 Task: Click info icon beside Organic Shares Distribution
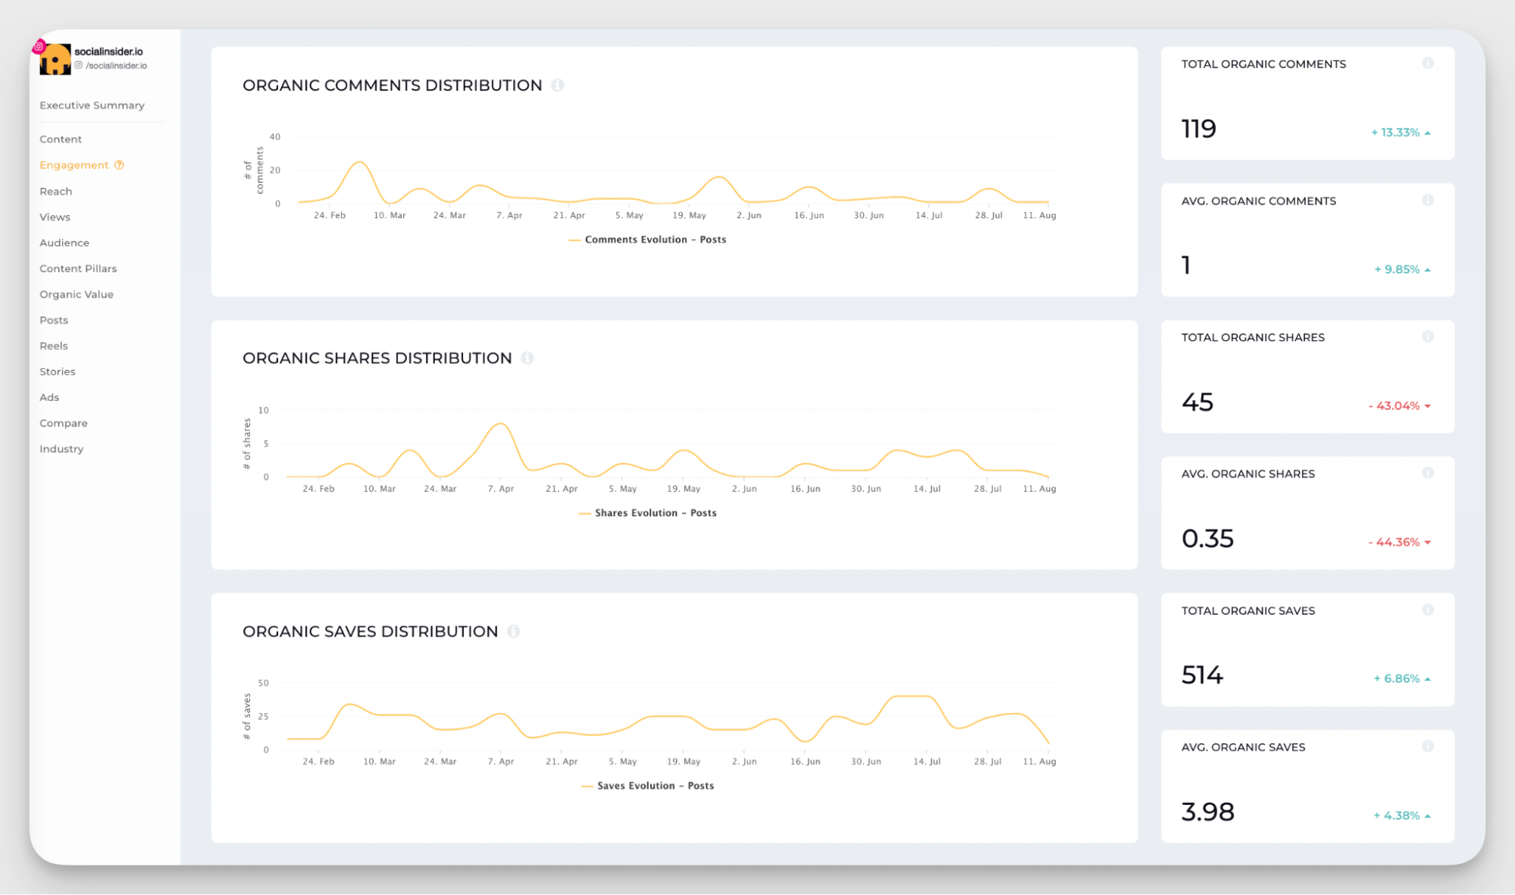[x=527, y=358]
